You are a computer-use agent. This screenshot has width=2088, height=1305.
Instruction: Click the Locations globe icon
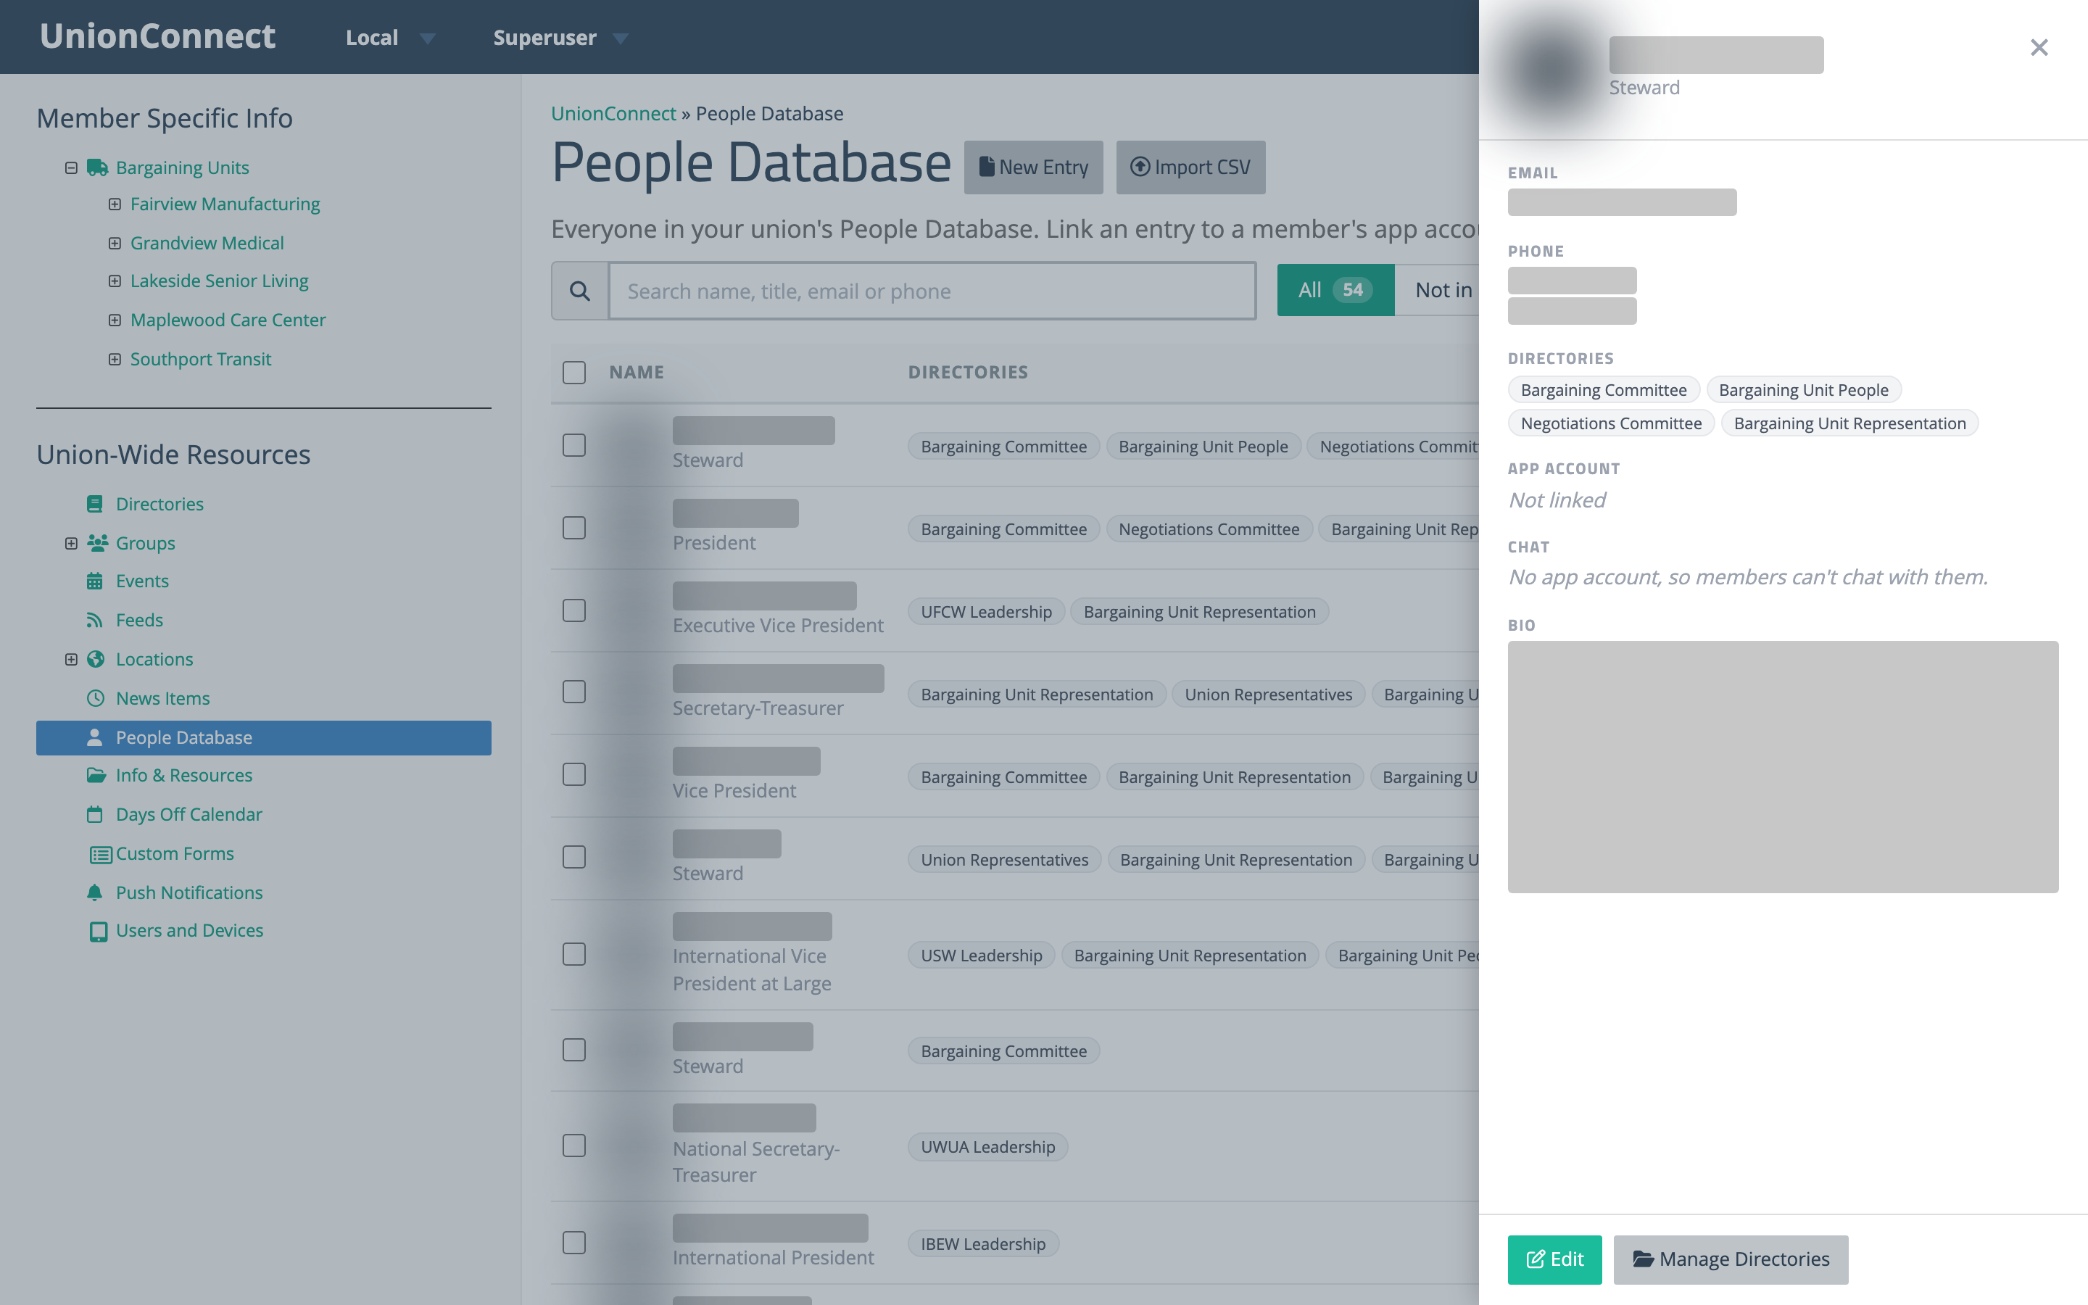click(96, 660)
